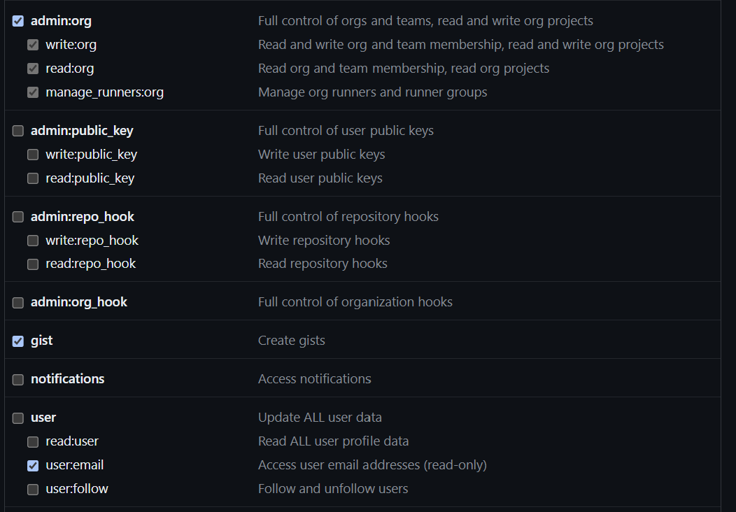Uncheck the admin:org scope checkbox
The width and height of the screenshot is (736, 512).
point(18,21)
